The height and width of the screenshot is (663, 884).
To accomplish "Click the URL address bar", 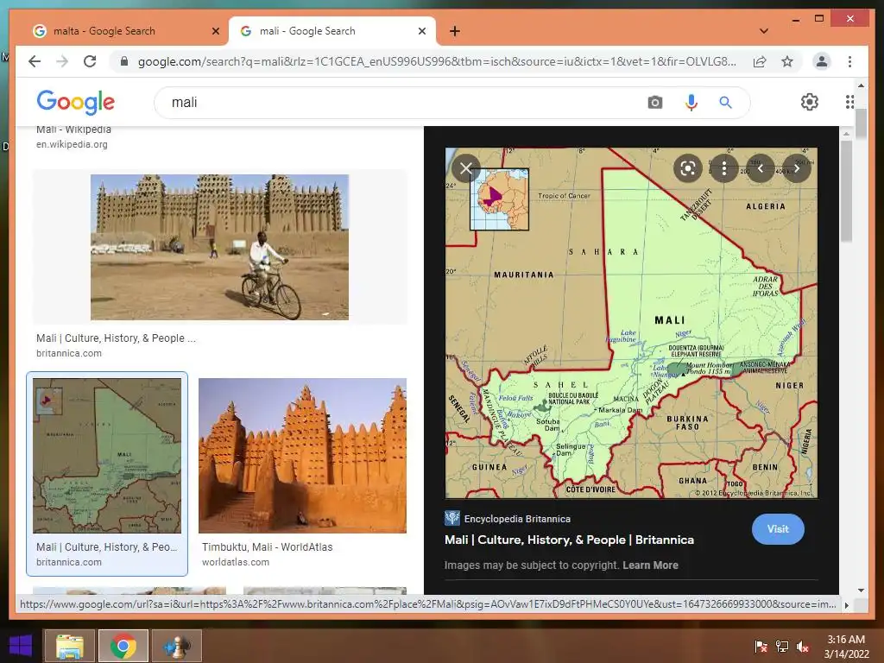I will 437,61.
